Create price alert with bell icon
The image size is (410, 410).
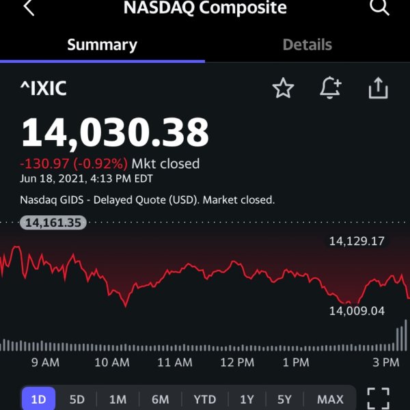[x=331, y=87]
